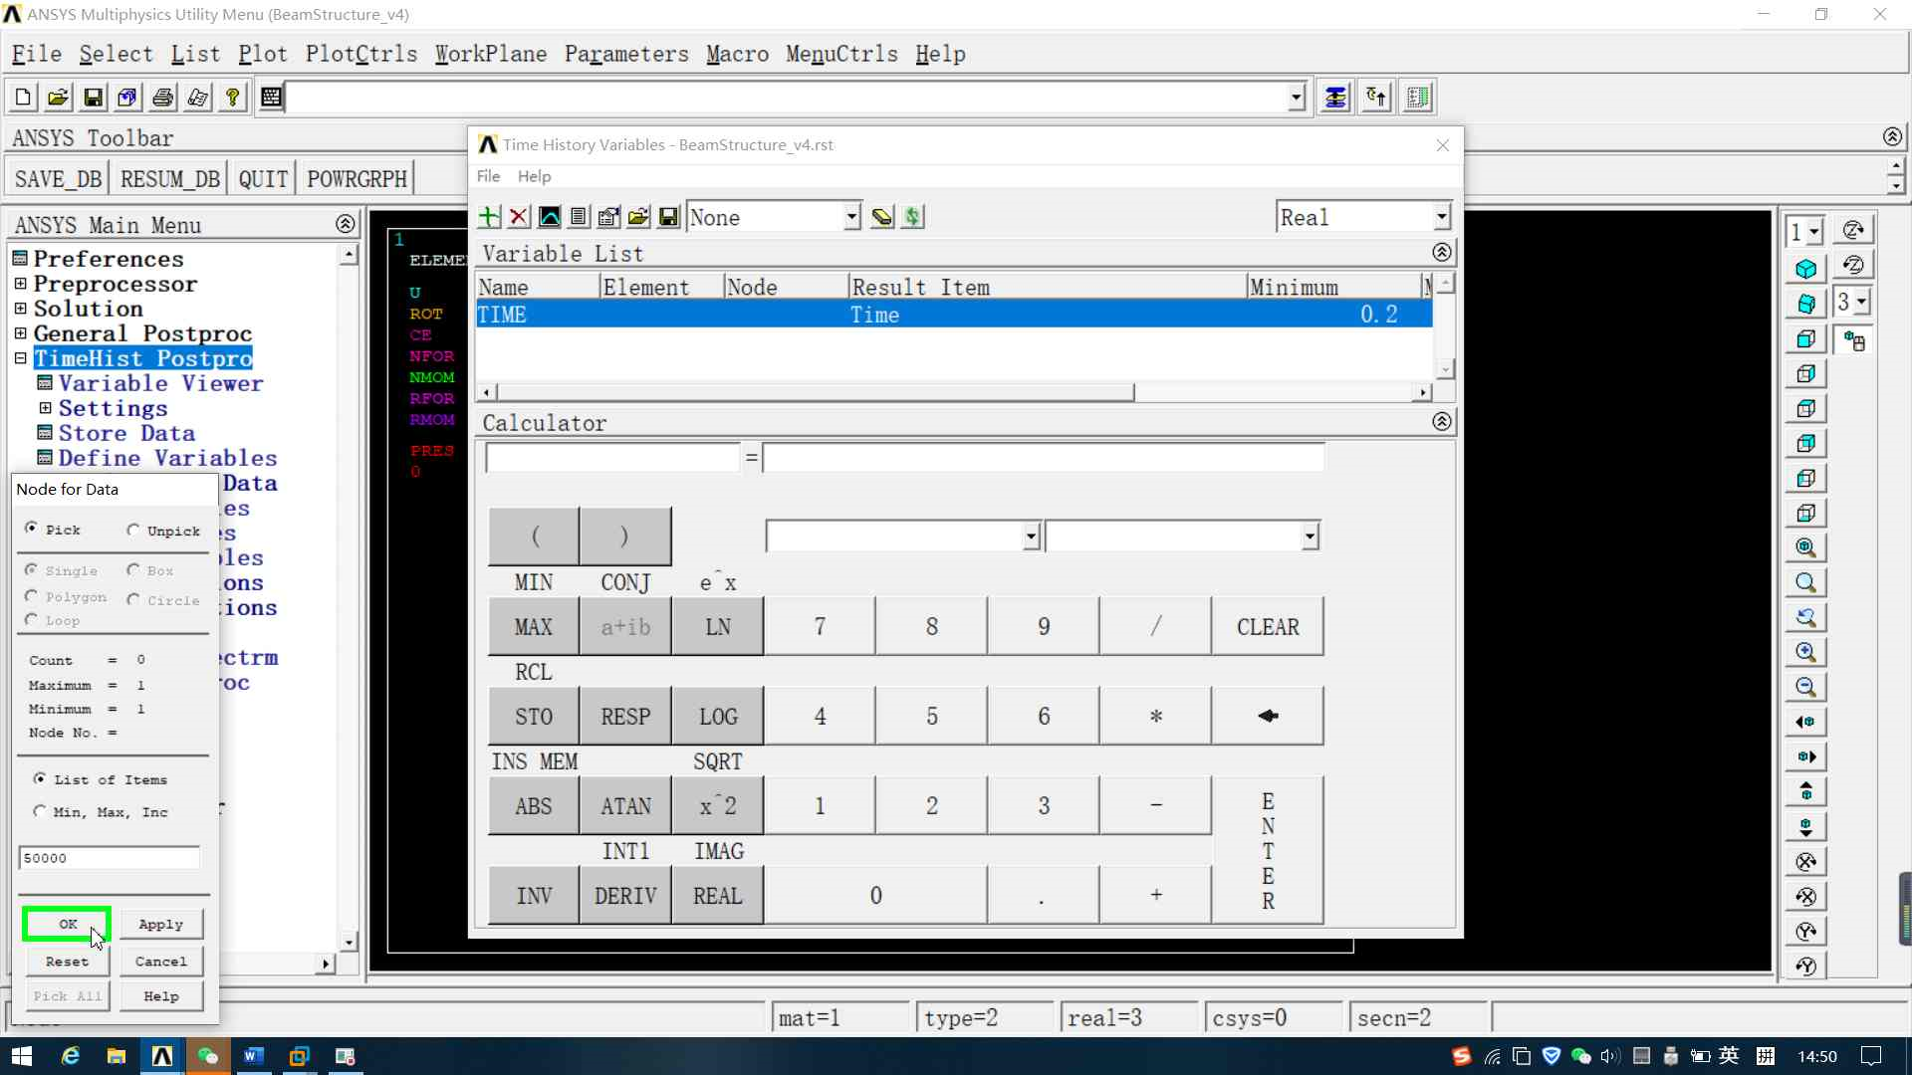
Task: Click the isometric view cube icon
Action: coord(1805,269)
